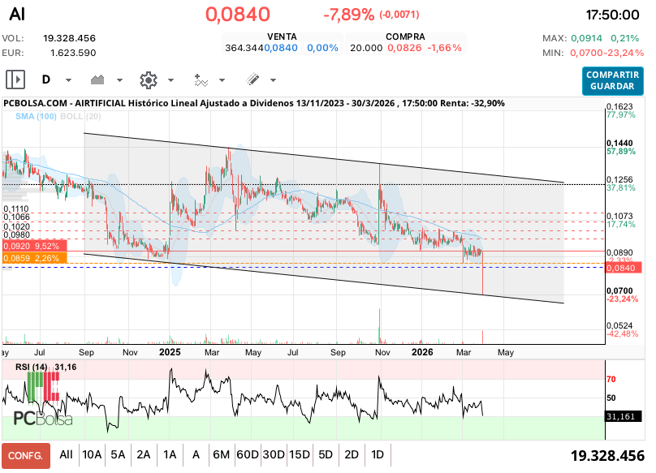Toggle the RSI (14) indicator label

pyautogui.click(x=31, y=368)
